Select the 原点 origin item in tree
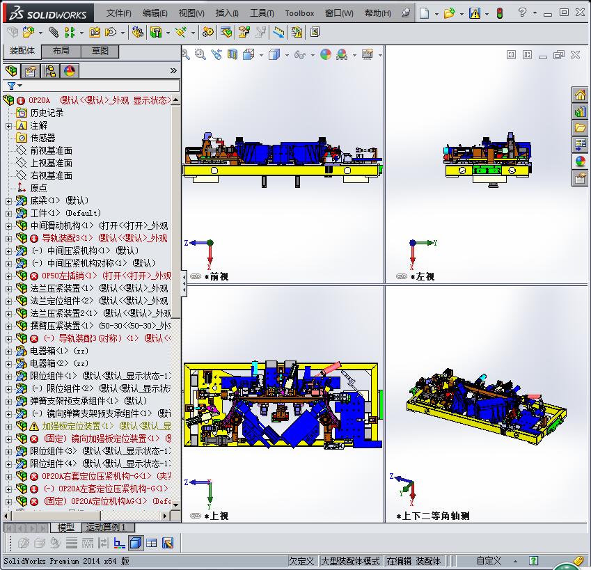 [38, 188]
